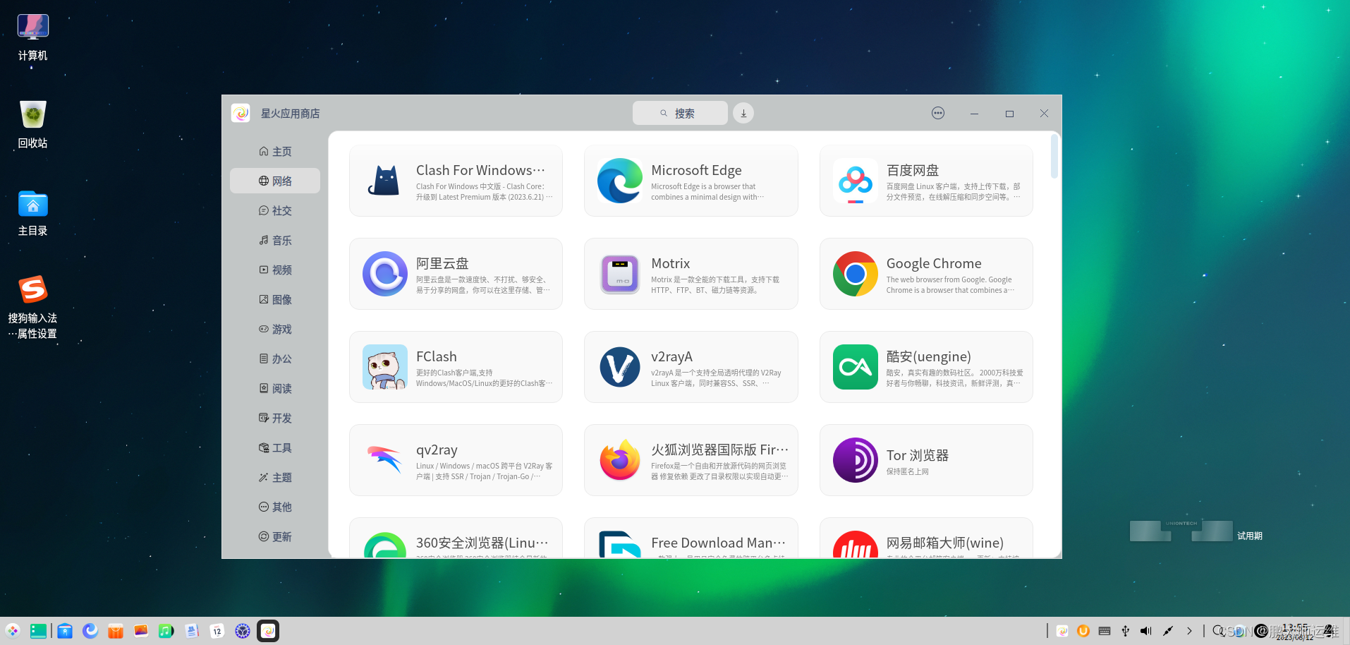The width and height of the screenshot is (1350, 645).
Task: Open the 视频 video category
Action: pos(275,270)
